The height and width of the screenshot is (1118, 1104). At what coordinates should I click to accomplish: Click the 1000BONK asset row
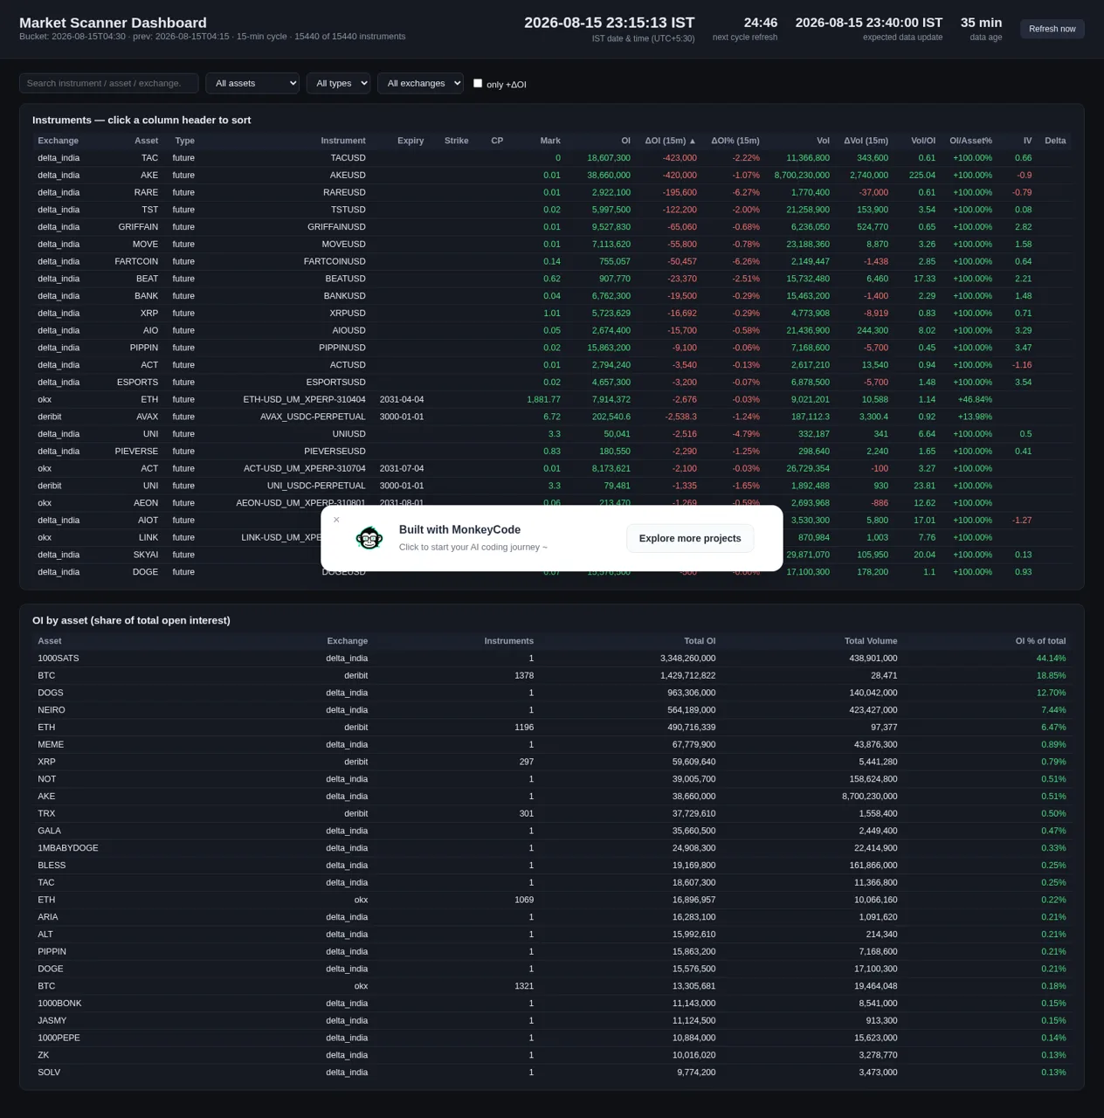coord(552,1004)
